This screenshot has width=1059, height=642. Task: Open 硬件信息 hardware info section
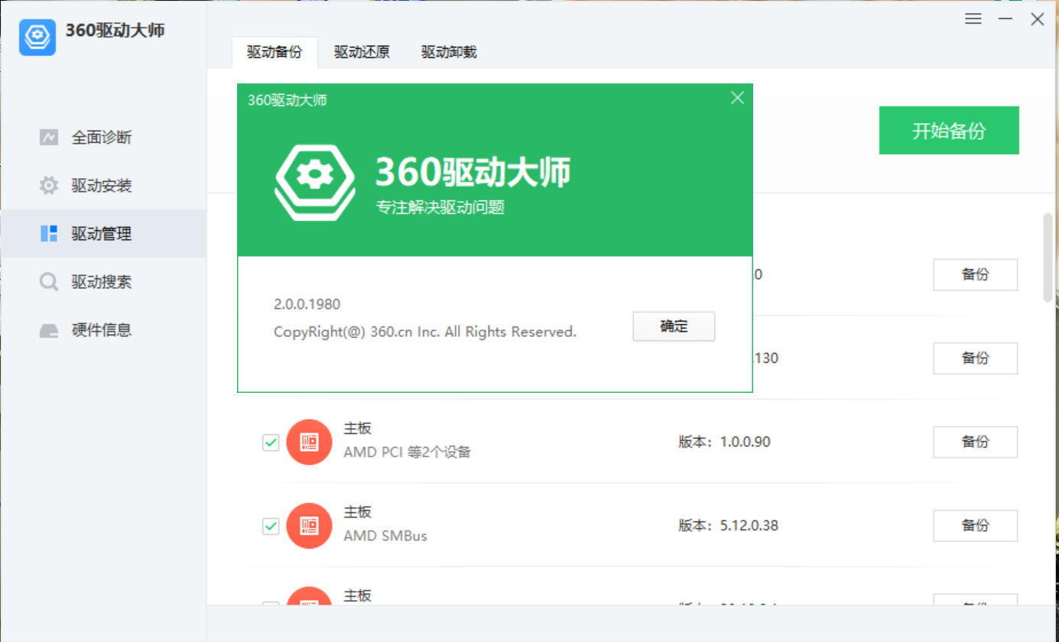[x=103, y=330]
